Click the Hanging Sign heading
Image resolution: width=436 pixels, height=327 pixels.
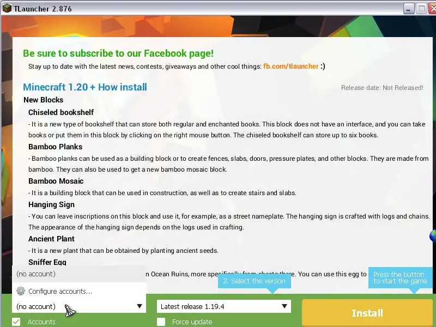click(51, 205)
